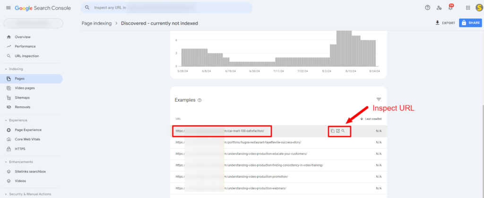484x198 pixels.
Task: Select the understanding-video-production-promotion URL row
Action: pos(278,177)
